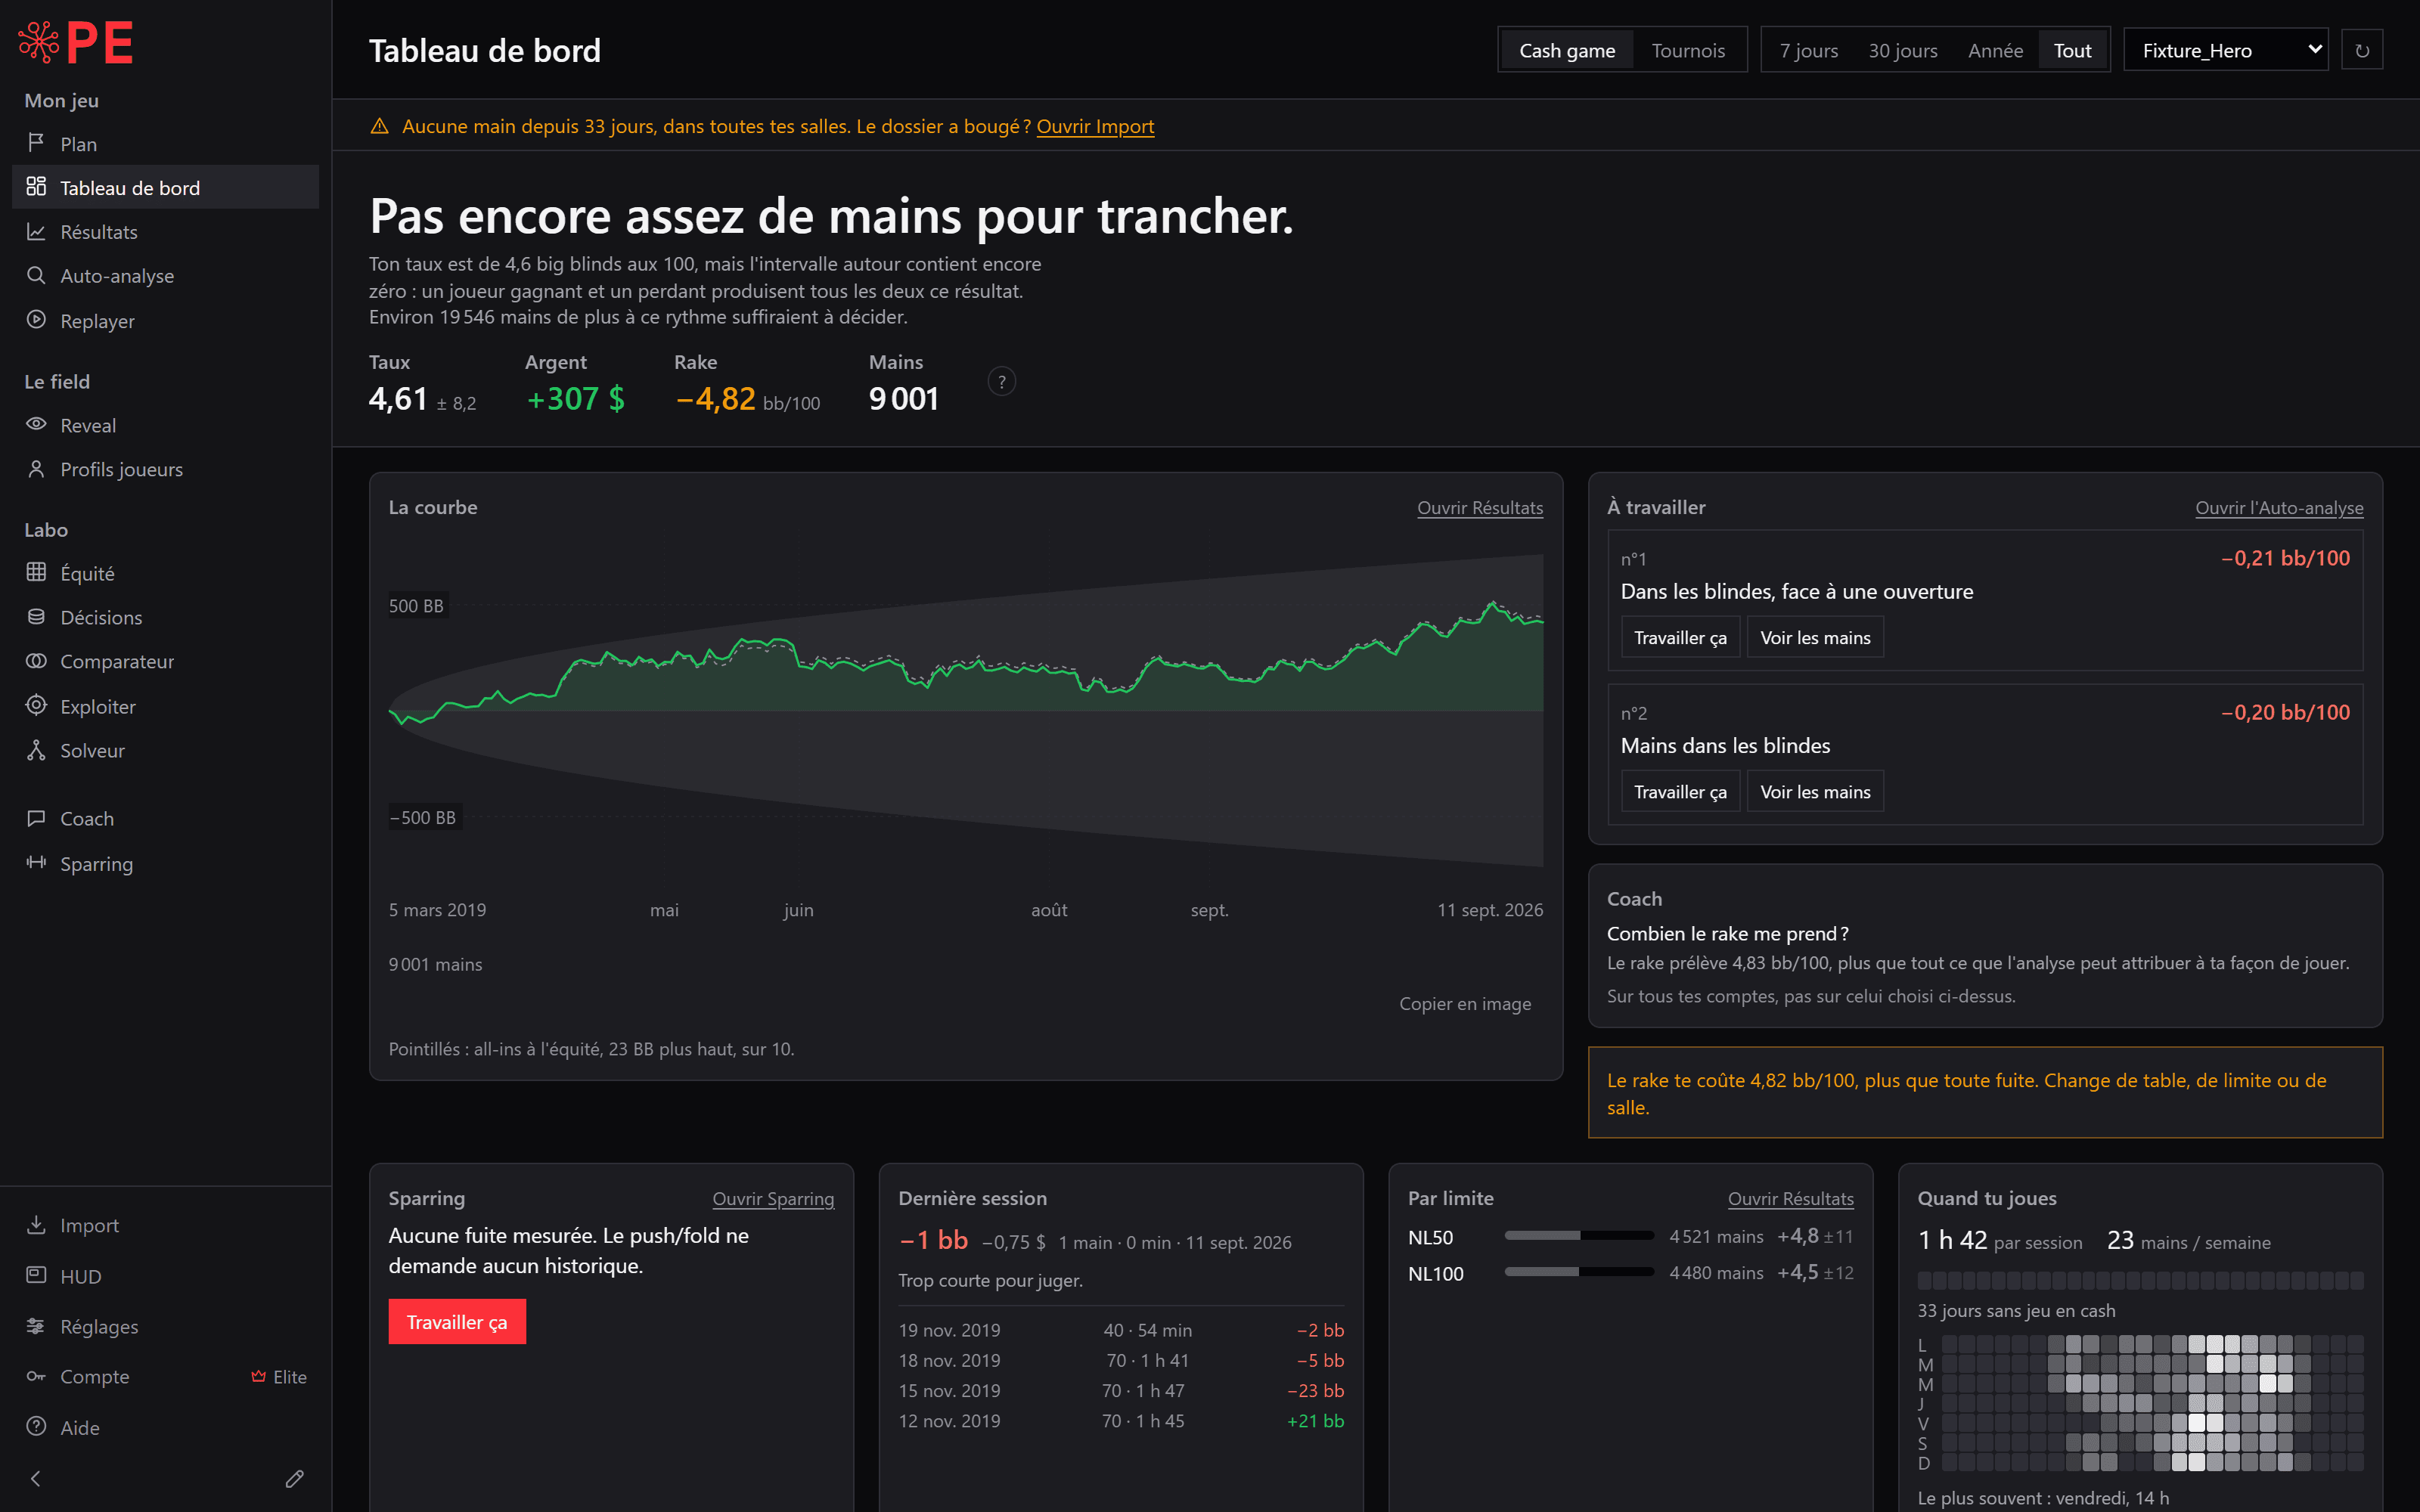Open the Ouvrir Import link
Screen dimensions: 2420x1512
click(x=1095, y=126)
